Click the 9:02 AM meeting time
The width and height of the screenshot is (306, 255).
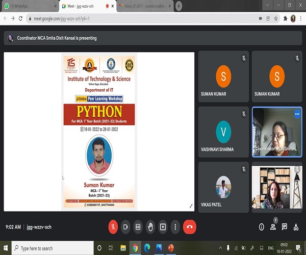click(13, 227)
